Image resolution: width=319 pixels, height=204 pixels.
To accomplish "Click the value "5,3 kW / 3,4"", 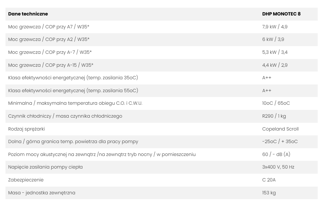I will pos(275,53).
